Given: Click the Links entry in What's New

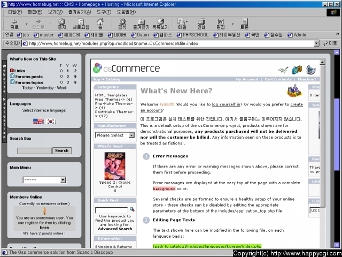Looking at the screenshot, I should pyautogui.click(x=20, y=71).
